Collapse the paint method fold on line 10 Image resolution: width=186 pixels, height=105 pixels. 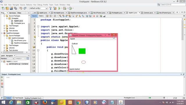click(x=38, y=50)
